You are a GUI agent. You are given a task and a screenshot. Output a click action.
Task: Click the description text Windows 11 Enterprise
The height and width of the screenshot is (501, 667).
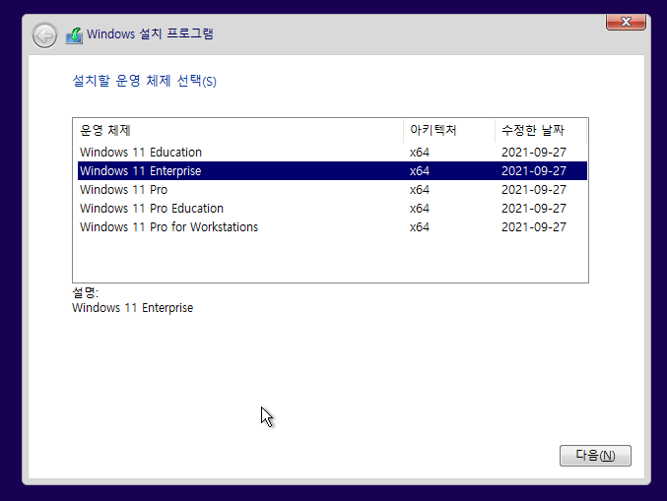[133, 308]
